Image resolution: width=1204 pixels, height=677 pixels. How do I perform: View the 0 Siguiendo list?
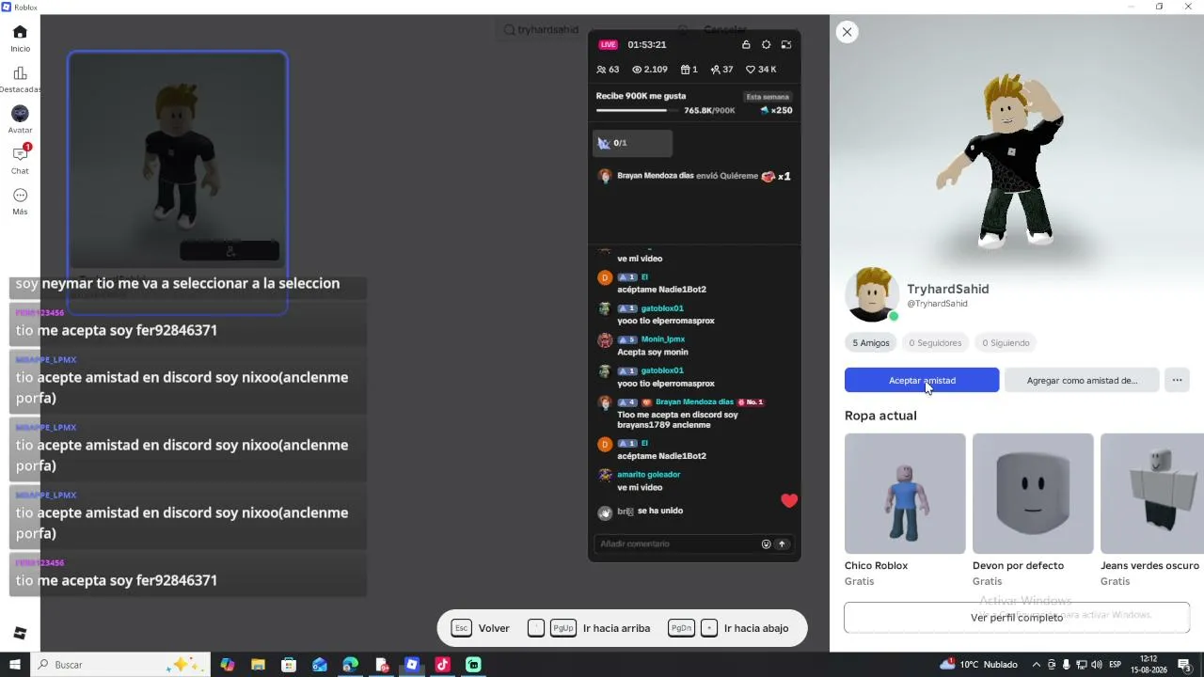tap(1006, 343)
